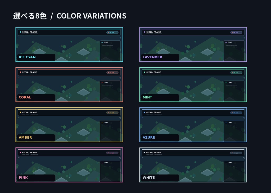Click ON AIR badge in Amber frame
This screenshot has height=193, width=271.
pos(112,113)
